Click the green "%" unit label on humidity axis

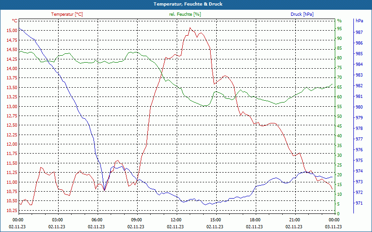click(339, 21)
